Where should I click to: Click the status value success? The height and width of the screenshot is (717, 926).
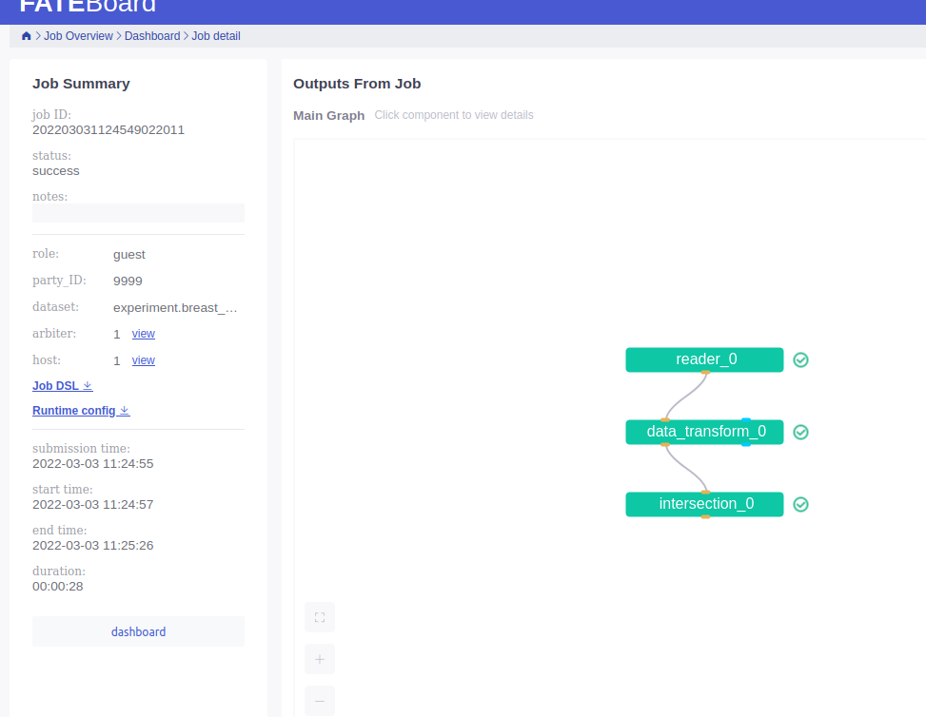click(55, 171)
